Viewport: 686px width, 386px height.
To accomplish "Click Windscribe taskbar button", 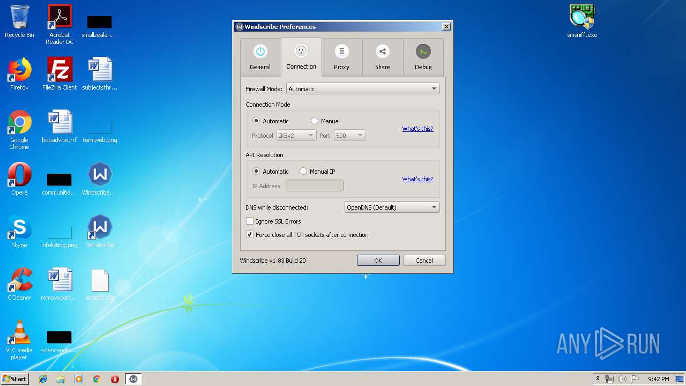I will [x=133, y=379].
